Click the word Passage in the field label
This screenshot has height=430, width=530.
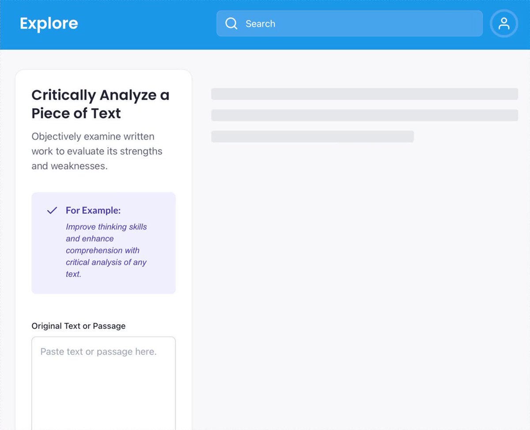[x=109, y=326]
